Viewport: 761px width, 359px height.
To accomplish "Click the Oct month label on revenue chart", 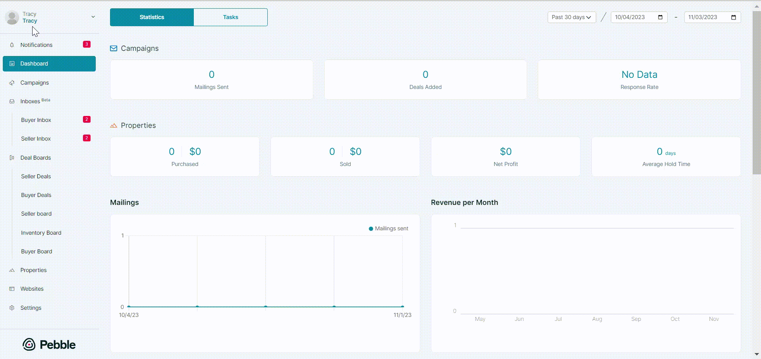I will (675, 319).
